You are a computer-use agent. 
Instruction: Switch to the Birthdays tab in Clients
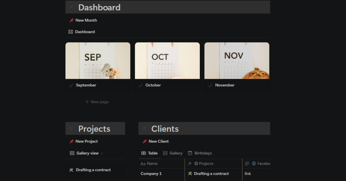click(200, 153)
